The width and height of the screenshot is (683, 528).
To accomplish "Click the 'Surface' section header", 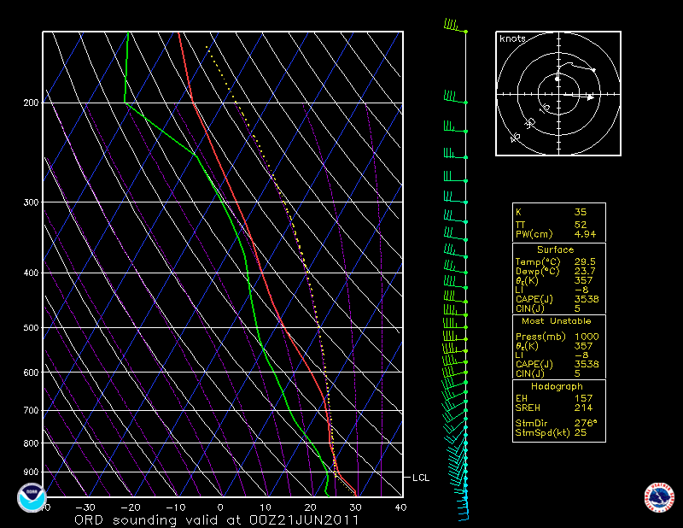I will point(556,249).
